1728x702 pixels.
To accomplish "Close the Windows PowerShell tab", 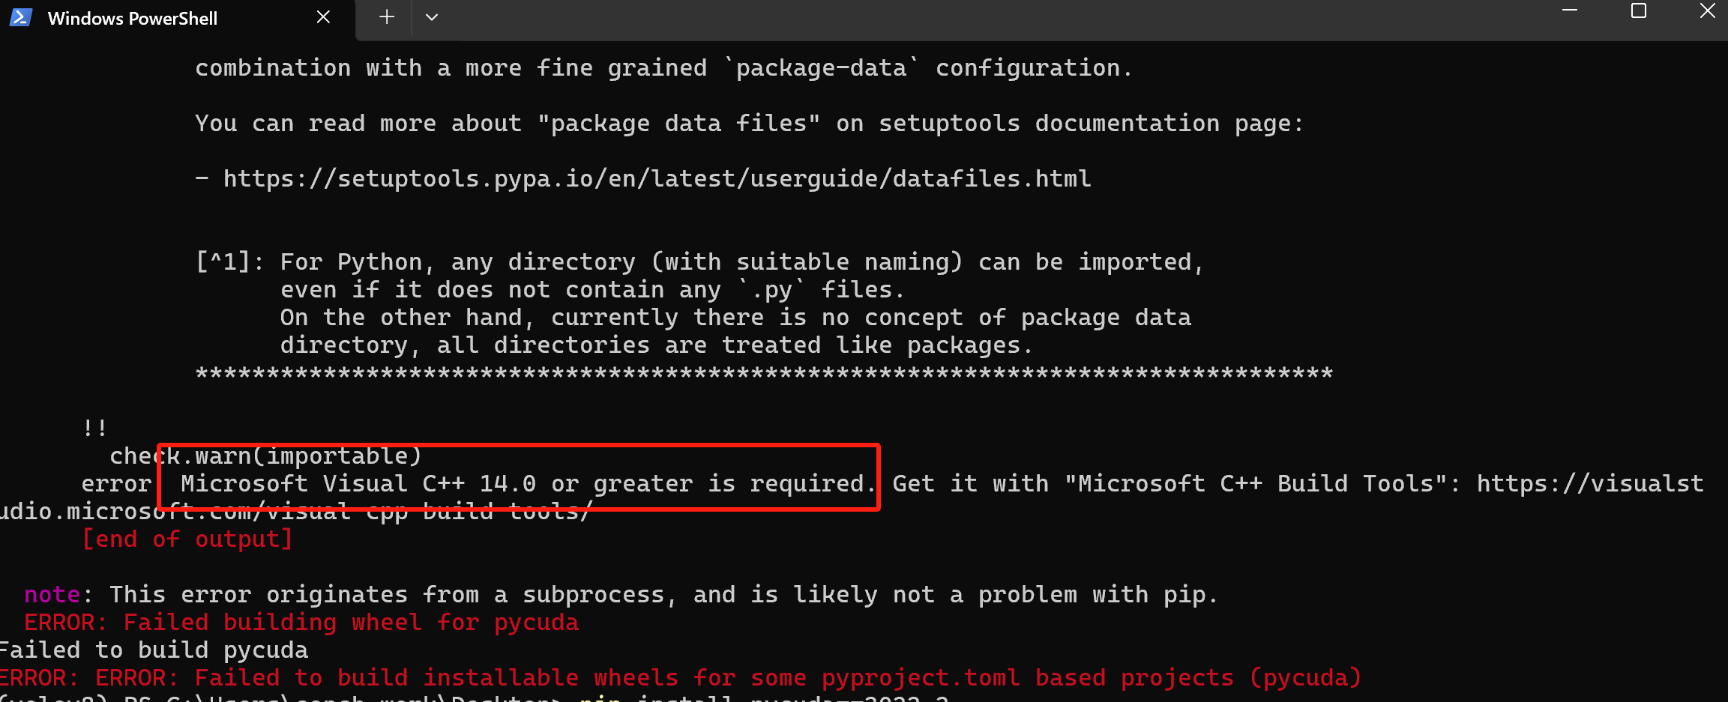I will coord(323,17).
